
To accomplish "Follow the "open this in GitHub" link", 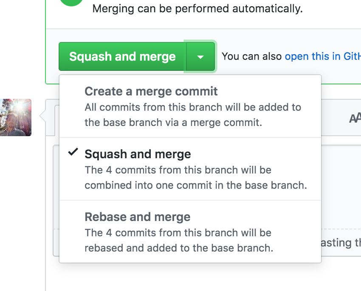I will (322, 56).
